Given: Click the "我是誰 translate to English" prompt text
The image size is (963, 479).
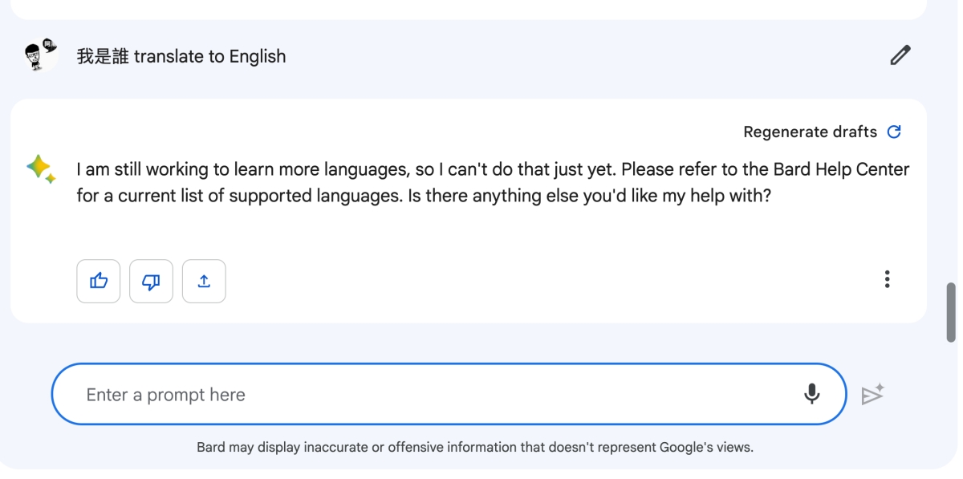Looking at the screenshot, I should 181,56.
